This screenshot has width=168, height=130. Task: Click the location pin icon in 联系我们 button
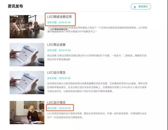click(x=135, y=7)
